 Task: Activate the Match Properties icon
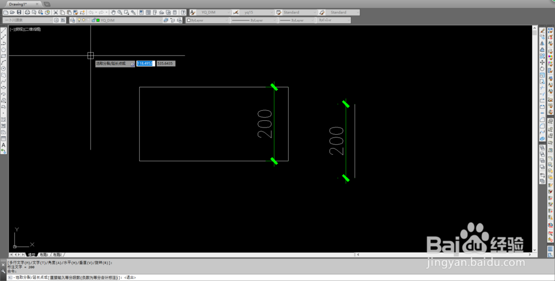[75, 12]
